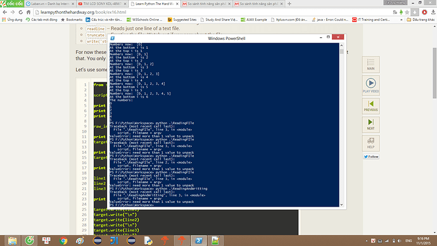Open the network icon in system tray
437x246 pixels.
(x=386, y=241)
